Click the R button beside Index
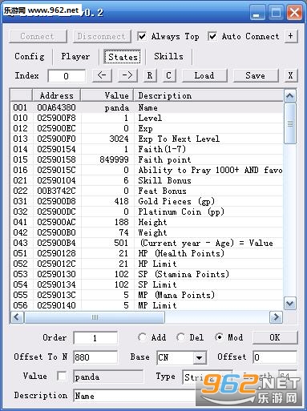307x411 pixels. [150, 75]
